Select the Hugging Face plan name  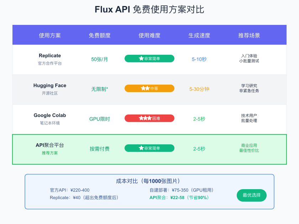coord(50,86)
